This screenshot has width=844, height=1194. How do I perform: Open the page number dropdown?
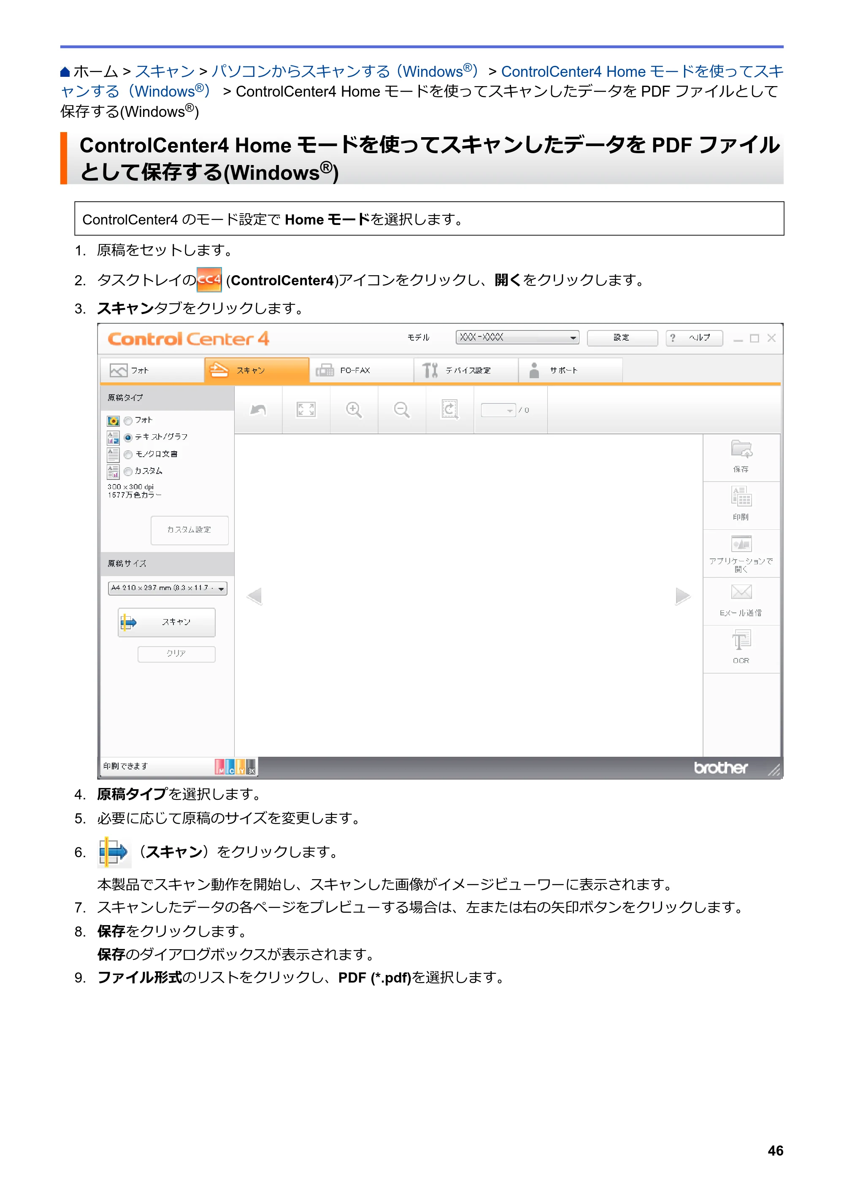pos(498,410)
